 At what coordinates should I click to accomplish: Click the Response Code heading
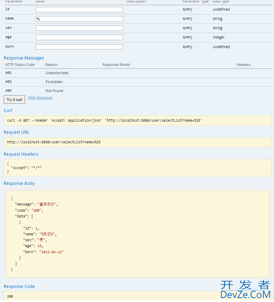click(x=19, y=286)
